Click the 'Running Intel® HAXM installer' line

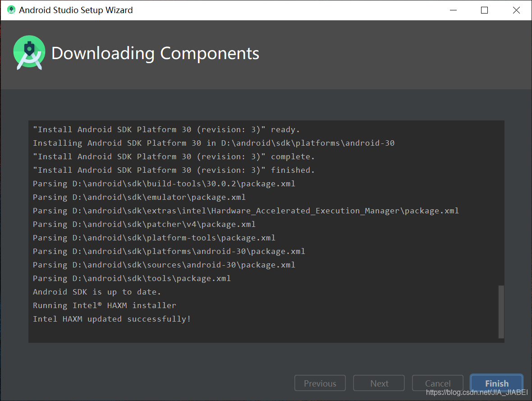(105, 305)
